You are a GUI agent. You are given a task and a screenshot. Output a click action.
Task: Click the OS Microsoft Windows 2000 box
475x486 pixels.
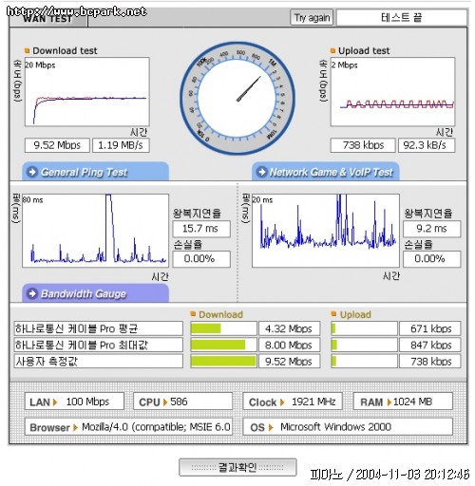click(x=348, y=427)
